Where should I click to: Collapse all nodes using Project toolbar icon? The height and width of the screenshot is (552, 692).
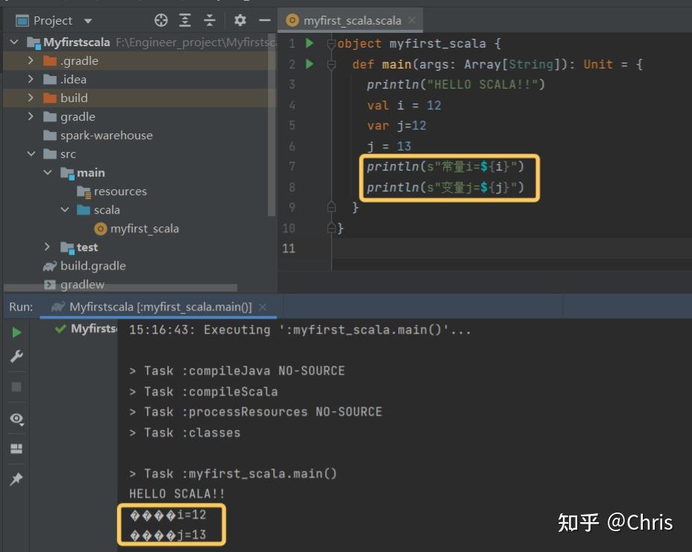[209, 20]
